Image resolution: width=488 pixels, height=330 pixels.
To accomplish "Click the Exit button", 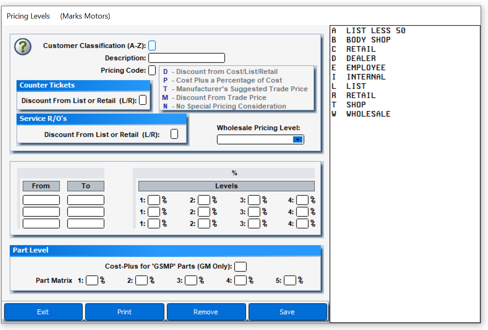I will point(43,312).
